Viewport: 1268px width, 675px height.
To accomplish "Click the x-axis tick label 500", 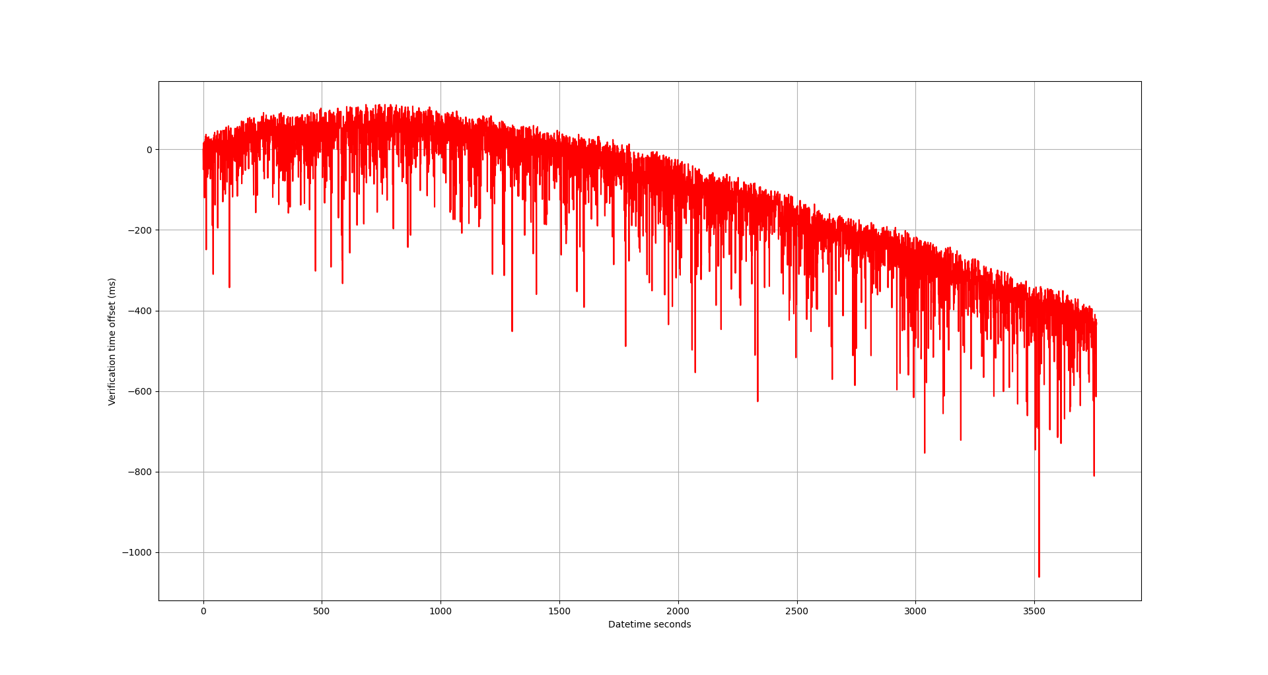I will point(322,611).
